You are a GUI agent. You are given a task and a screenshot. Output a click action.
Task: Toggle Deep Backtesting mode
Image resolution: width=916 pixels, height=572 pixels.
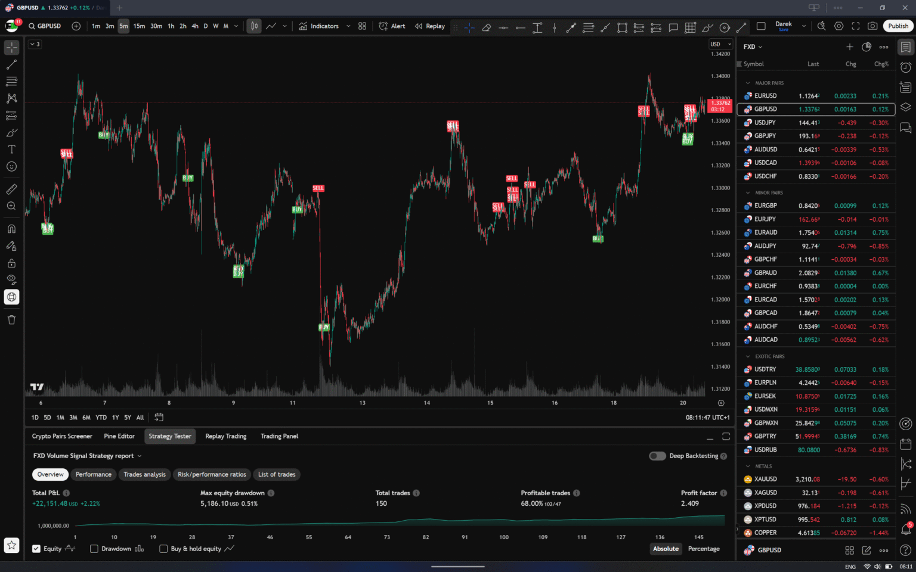[657, 456]
